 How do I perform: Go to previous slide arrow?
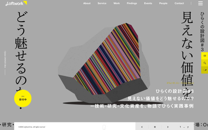(x=142, y=127)
